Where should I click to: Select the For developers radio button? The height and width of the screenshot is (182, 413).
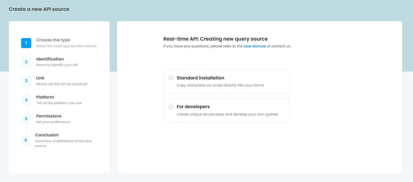(171, 107)
